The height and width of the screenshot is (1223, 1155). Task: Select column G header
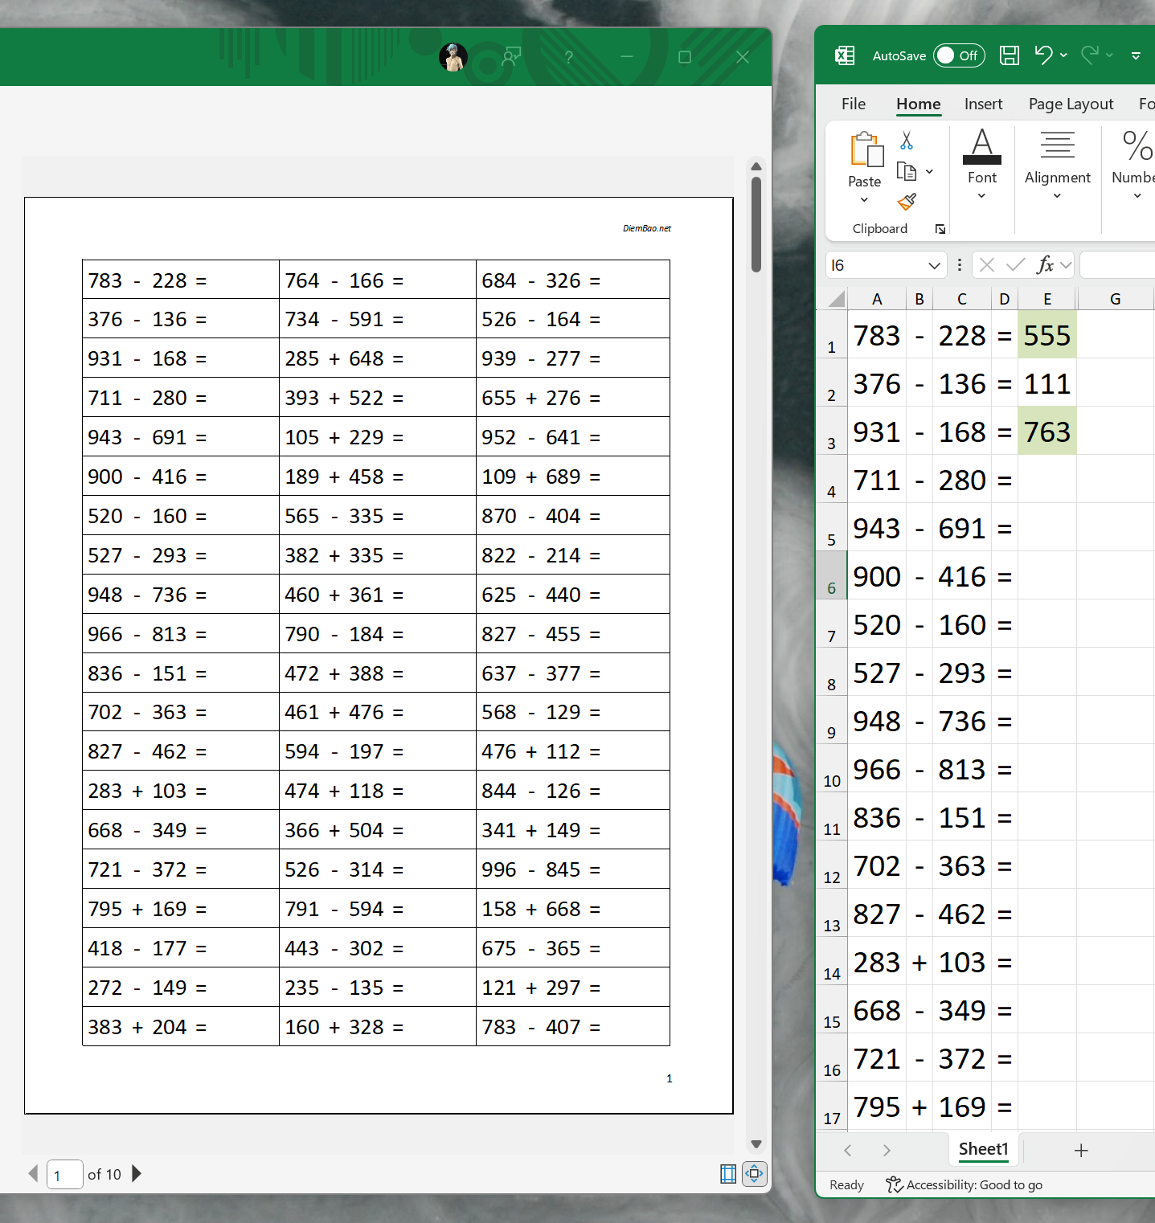point(1115,300)
